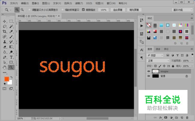The width and height of the screenshot is (195, 121).
Task: Click the 100% zoom button
Action: coord(103,10)
